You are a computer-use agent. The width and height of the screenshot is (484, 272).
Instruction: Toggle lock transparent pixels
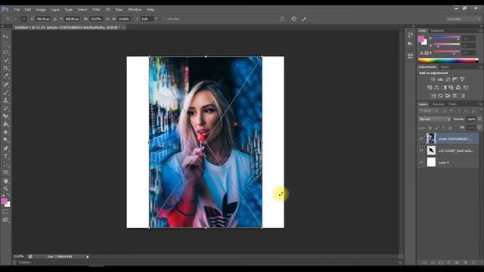pos(430,128)
